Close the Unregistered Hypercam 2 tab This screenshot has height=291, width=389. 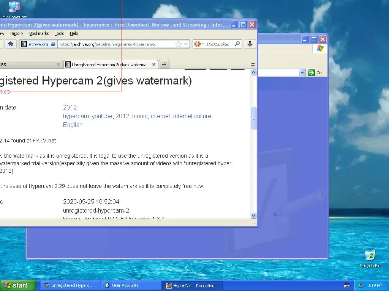click(x=154, y=64)
